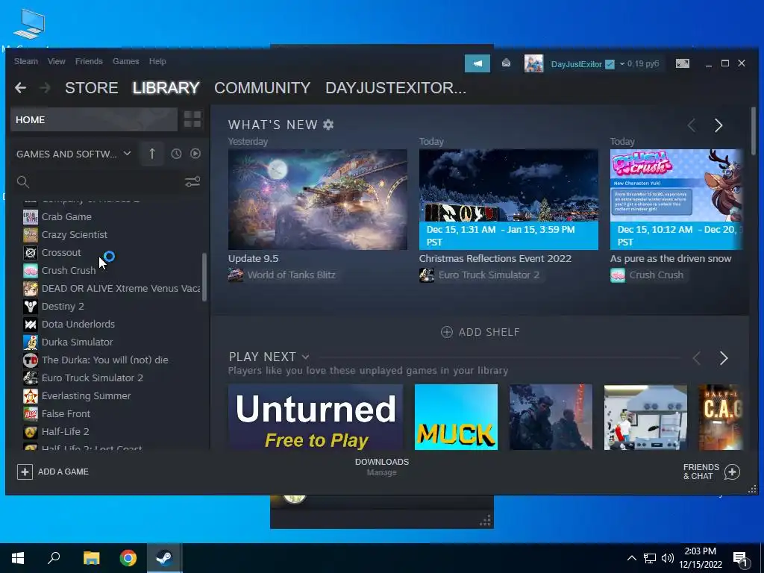Open the MUCK game tile
Screen dimensions: 764x573
[456, 417]
